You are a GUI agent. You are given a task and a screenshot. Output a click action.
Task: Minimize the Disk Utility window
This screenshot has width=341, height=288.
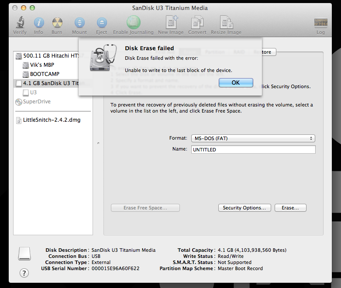[x=24, y=8]
